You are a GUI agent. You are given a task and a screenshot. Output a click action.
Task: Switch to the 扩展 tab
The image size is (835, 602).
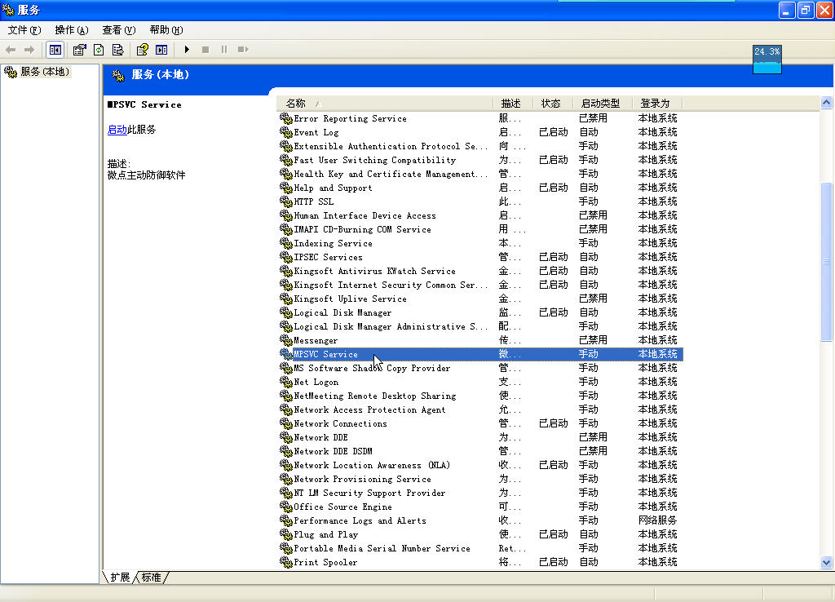120,577
